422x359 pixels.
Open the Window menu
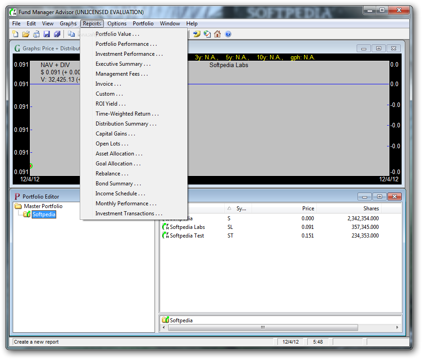[170, 24]
